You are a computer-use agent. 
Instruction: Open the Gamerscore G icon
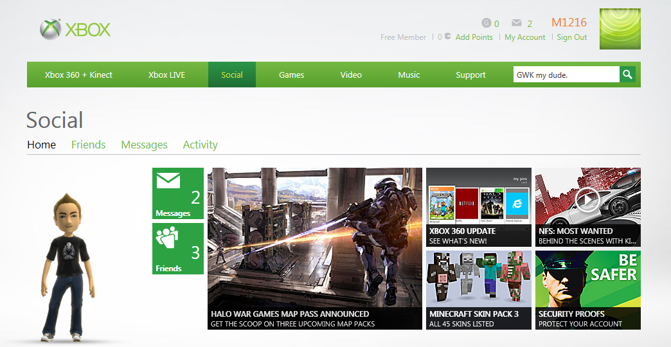pyautogui.click(x=486, y=22)
